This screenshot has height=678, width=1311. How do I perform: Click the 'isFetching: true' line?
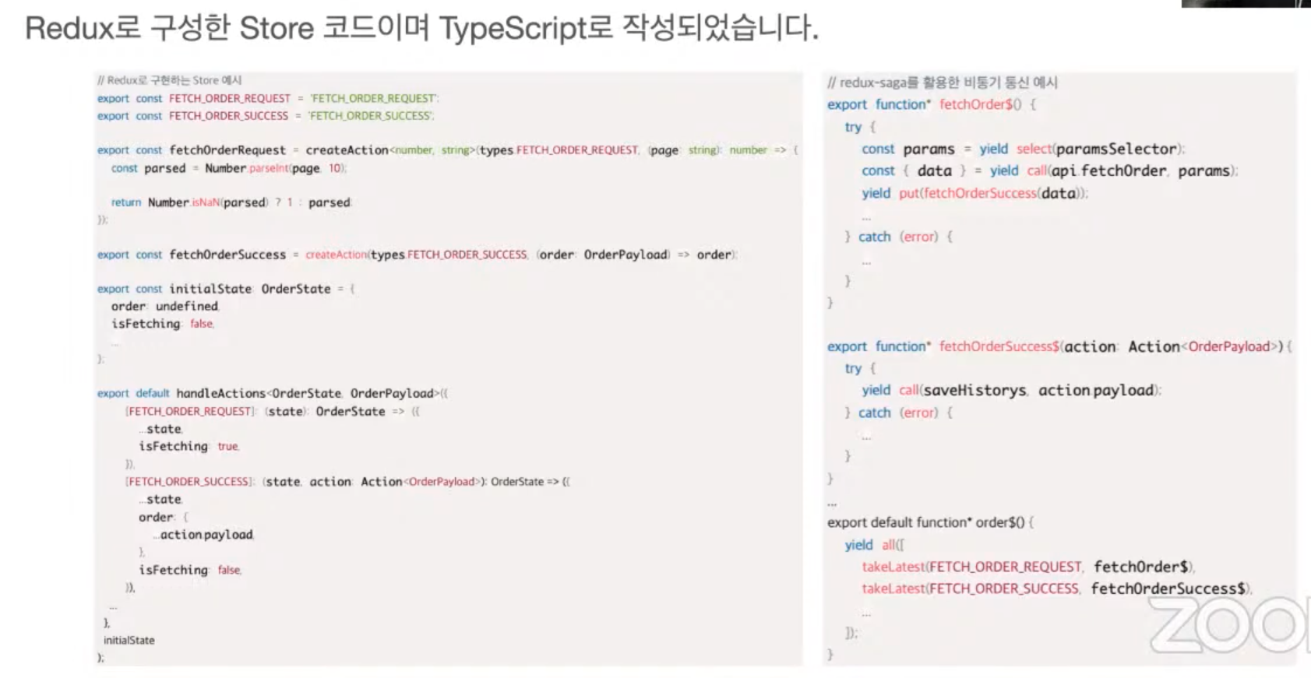(x=189, y=446)
